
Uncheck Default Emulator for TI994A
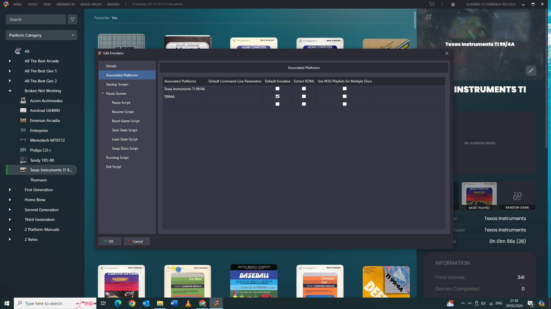(278, 96)
